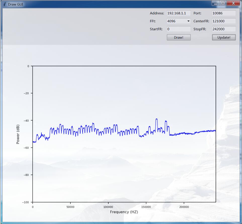
Task: Hit the Update! button
Action: (x=224, y=37)
